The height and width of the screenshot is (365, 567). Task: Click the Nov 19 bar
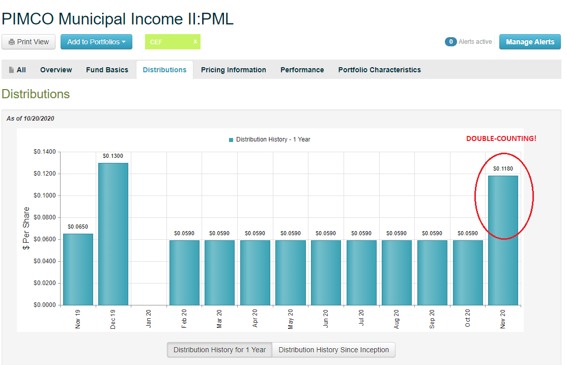[x=78, y=269]
